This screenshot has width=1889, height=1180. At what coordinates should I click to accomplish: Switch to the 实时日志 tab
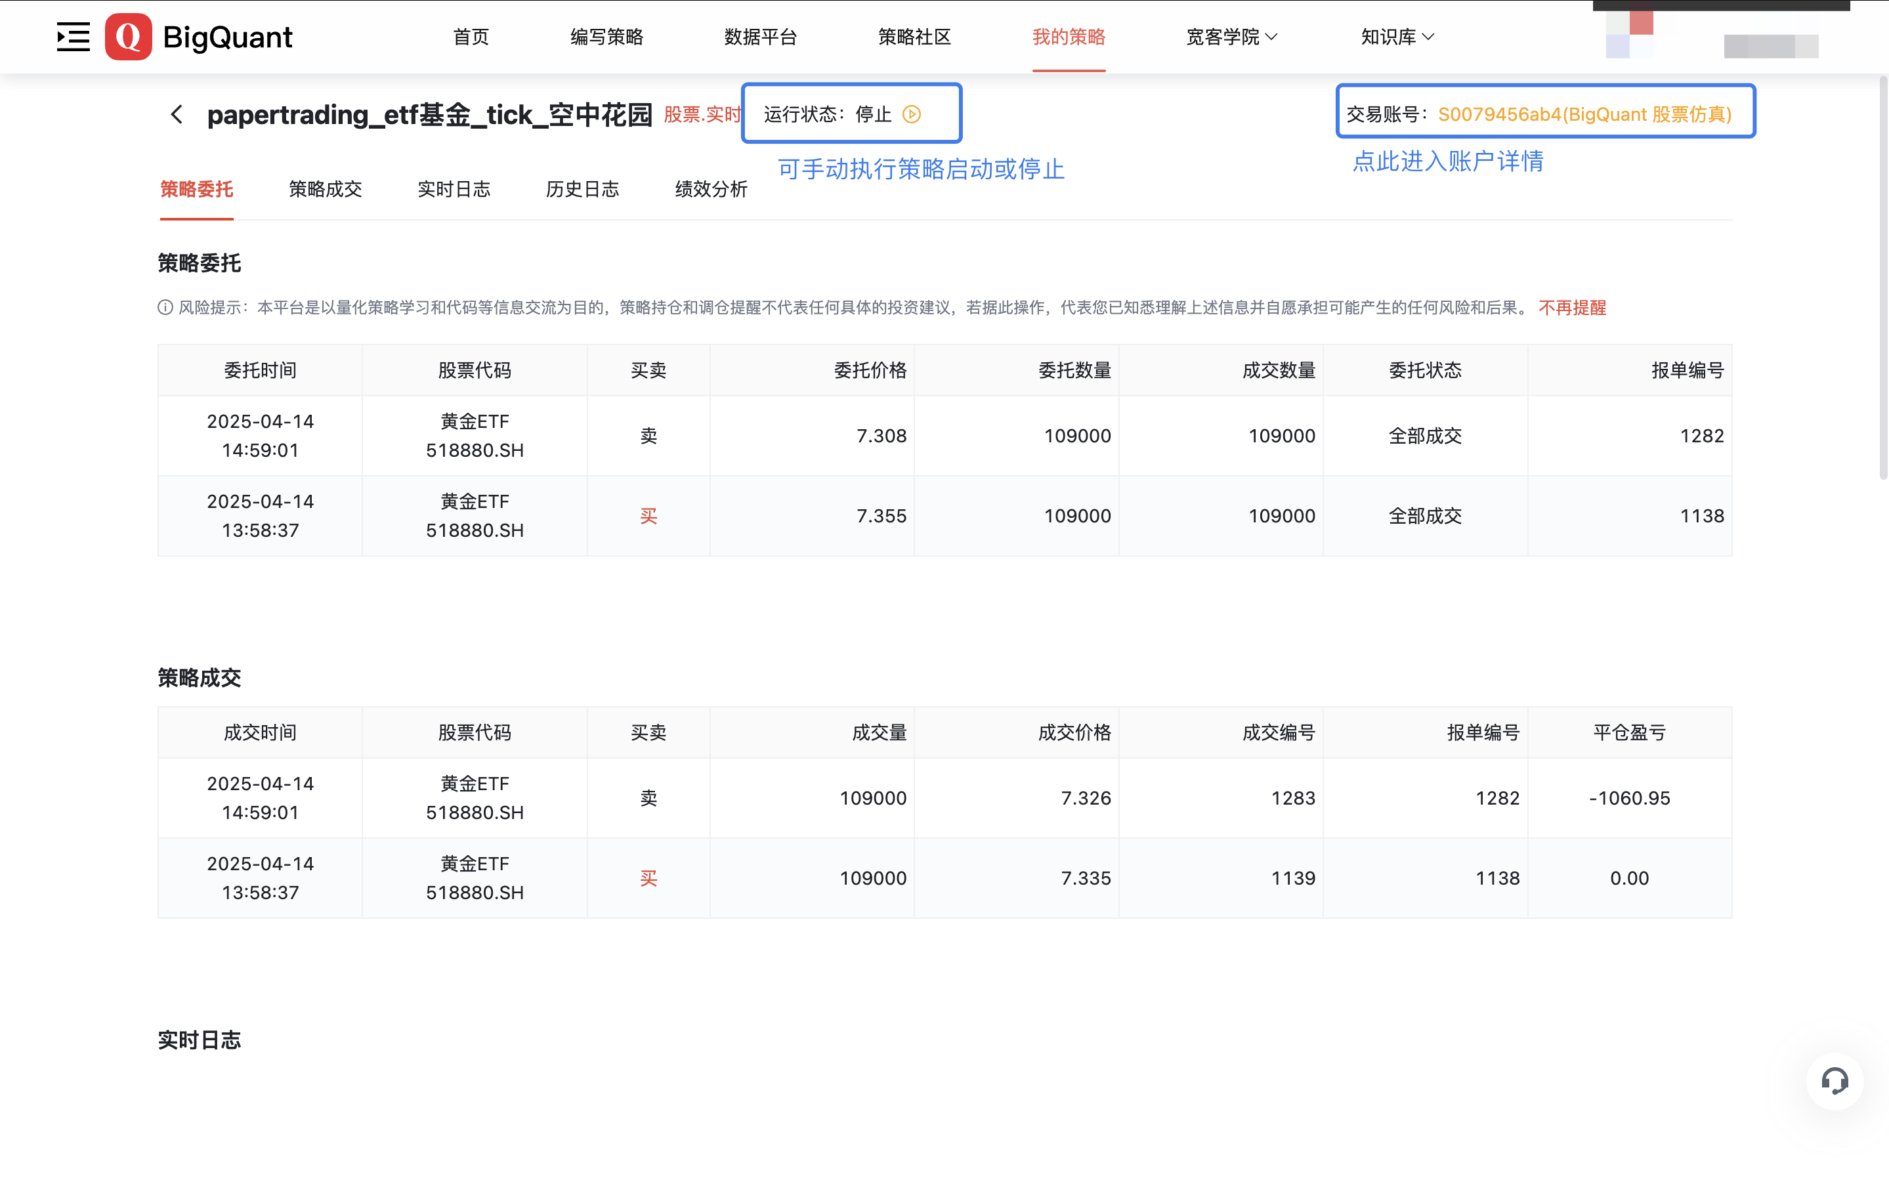[x=454, y=189]
